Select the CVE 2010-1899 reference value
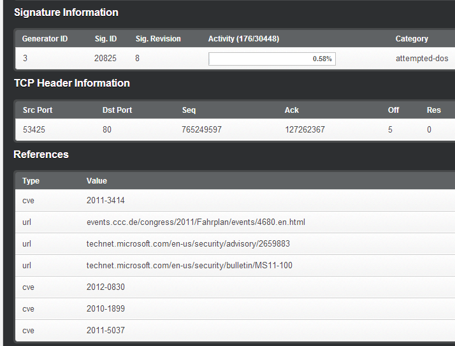This screenshot has height=346, width=455. pos(106,309)
